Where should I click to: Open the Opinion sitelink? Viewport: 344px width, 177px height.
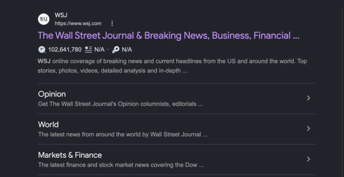[52, 94]
